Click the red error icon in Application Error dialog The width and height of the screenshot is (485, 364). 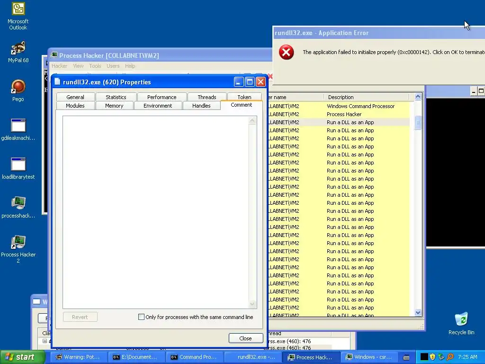286,52
